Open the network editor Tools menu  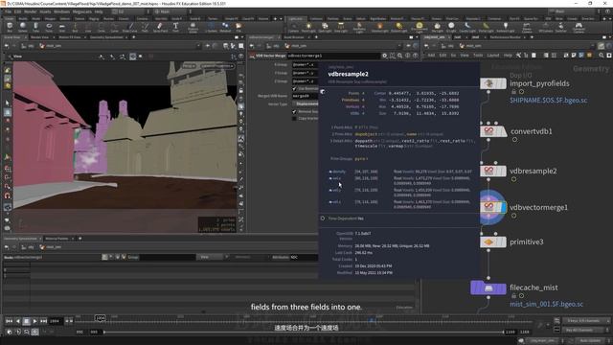(478, 56)
